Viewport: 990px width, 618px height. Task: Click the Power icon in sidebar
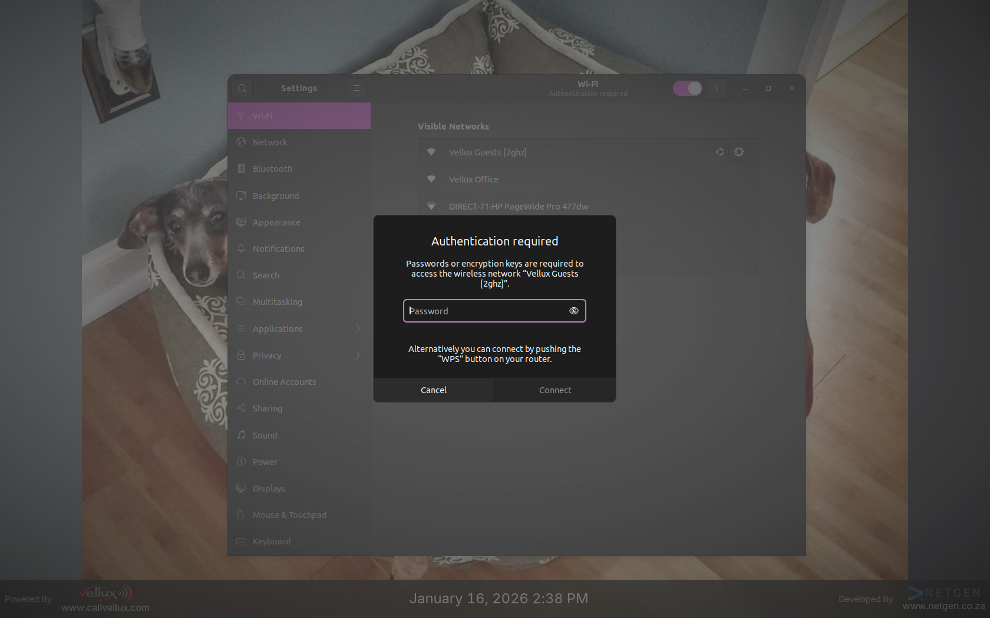[241, 461]
